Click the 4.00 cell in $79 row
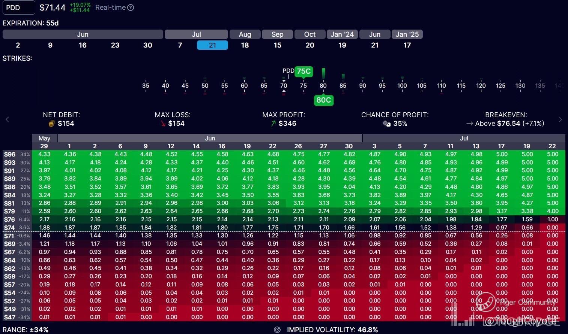The image size is (568, 334). click(553, 211)
